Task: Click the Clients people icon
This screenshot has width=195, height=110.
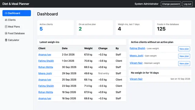Action: point(6,20)
